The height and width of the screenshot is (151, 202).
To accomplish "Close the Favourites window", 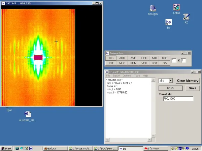I will tap(189, 53).
